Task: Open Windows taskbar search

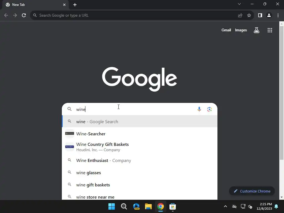Action: pyautogui.click(x=124, y=206)
